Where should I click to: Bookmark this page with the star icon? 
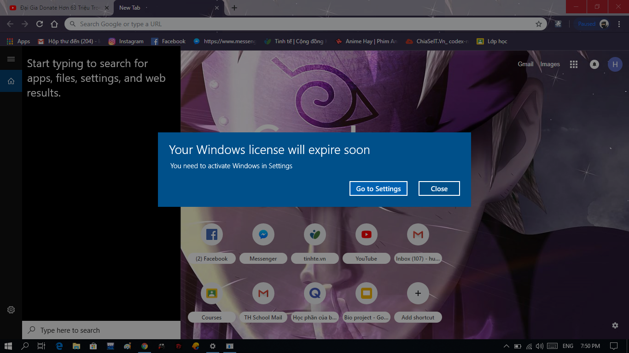pos(539,24)
